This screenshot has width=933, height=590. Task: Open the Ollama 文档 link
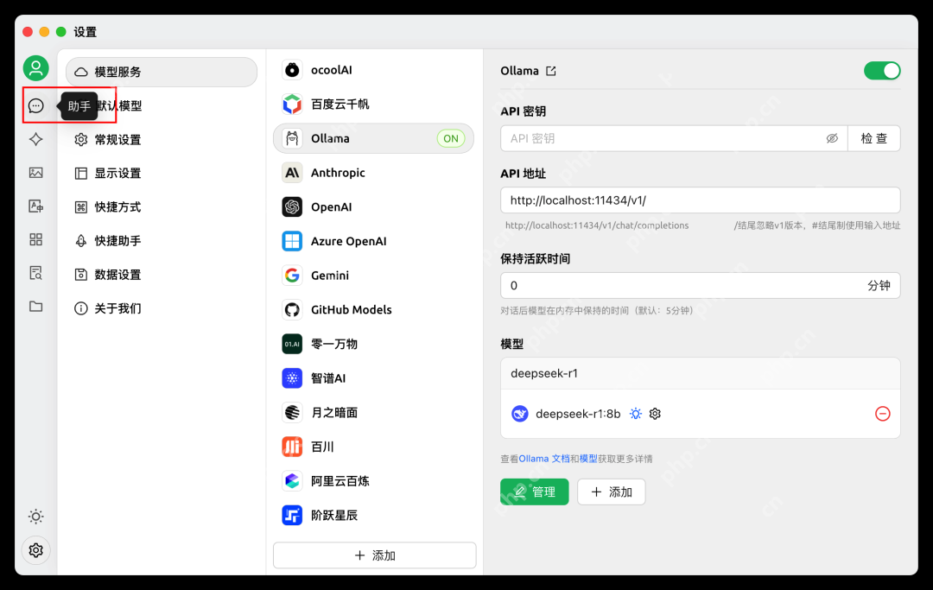544,459
